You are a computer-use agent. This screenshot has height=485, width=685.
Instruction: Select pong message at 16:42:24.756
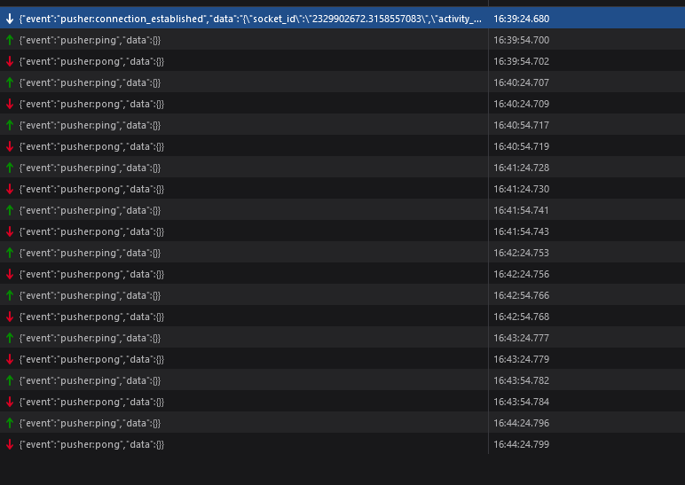[x=342, y=274]
